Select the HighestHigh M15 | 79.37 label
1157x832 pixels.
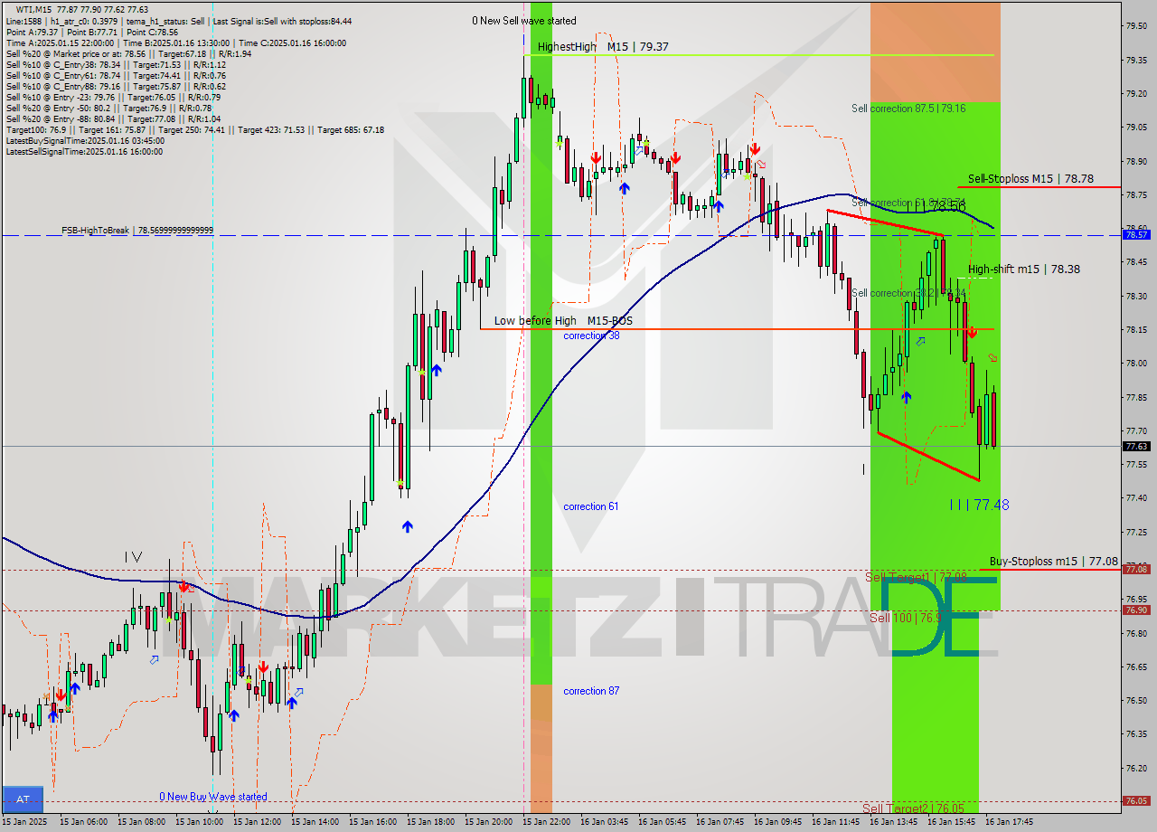pos(603,46)
